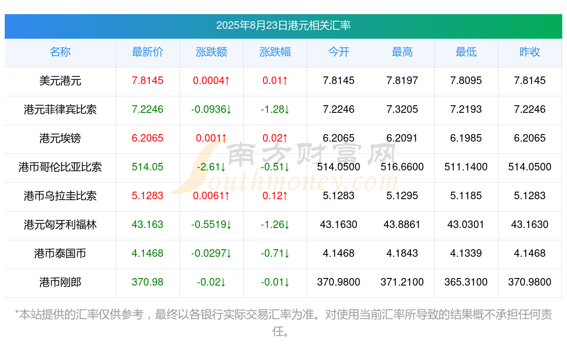Click the table title 2025年8月23日港元相关汇率
This screenshot has width=567, height=346.
[283, 25]
